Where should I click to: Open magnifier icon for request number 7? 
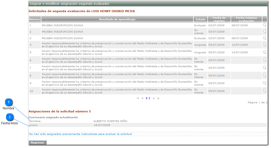pos(264,68)
